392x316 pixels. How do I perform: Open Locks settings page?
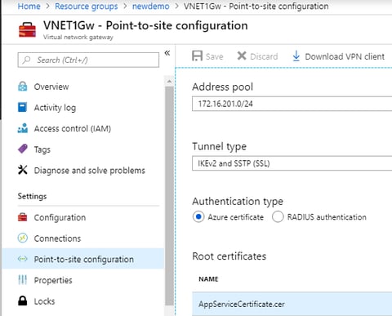(44, 301)
